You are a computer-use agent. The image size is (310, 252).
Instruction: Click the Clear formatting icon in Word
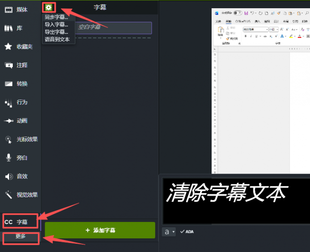pyautogui.click(x=303, y=30)
